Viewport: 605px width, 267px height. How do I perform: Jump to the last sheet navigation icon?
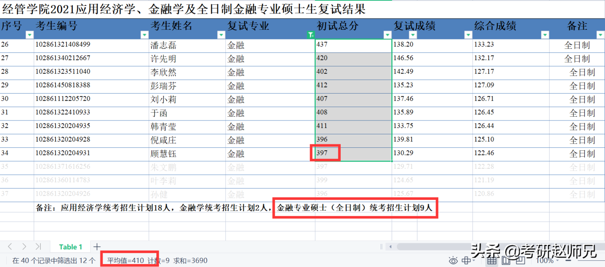[38, 247]
